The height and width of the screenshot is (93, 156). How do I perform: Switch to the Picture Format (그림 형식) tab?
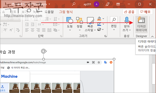(x=66, y=12)
